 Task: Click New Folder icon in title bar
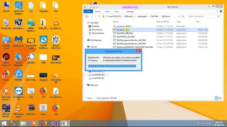[94, 7]
